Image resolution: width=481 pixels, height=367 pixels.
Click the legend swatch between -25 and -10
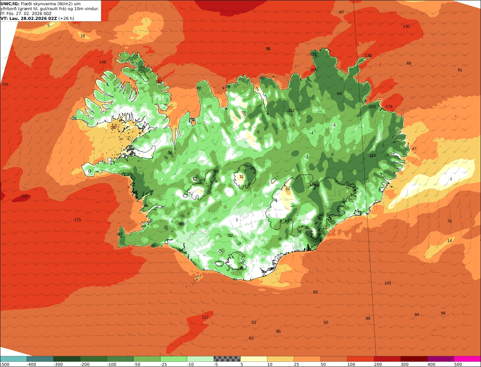(x=173, y=359)
